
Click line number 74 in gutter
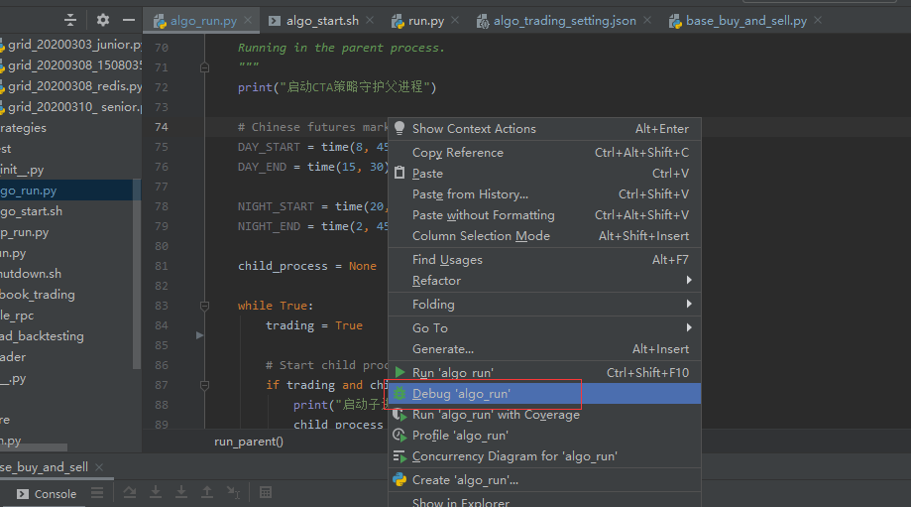click(x=162, y=127)
